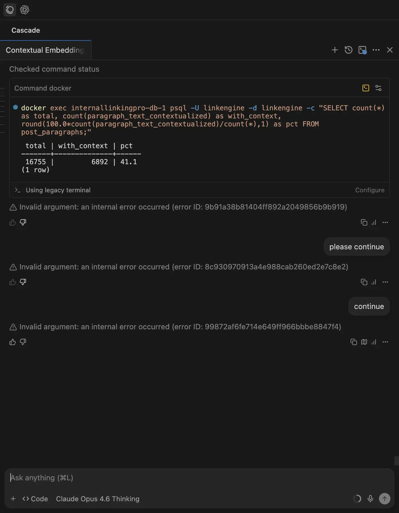Viewport: 399px width, 513px height.
Task: Select the Cascade tab
Action: [x=26, y=30]
